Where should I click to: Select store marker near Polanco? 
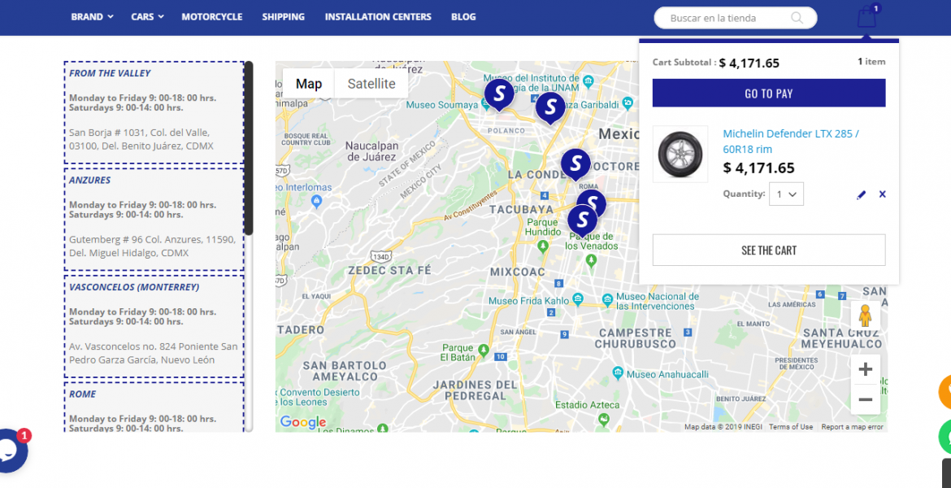pos(499,93)
